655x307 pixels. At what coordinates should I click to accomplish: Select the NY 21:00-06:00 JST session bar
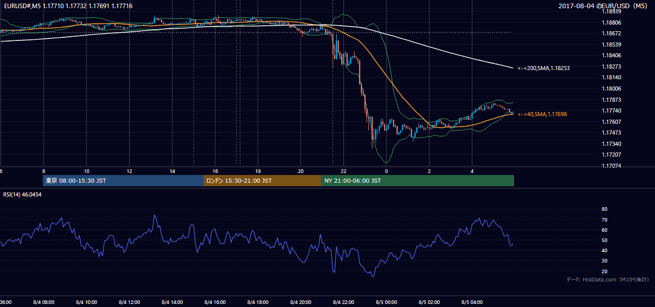coord(418,181)
